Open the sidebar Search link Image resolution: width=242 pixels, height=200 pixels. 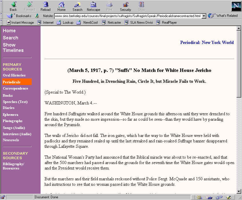(11, 38)
